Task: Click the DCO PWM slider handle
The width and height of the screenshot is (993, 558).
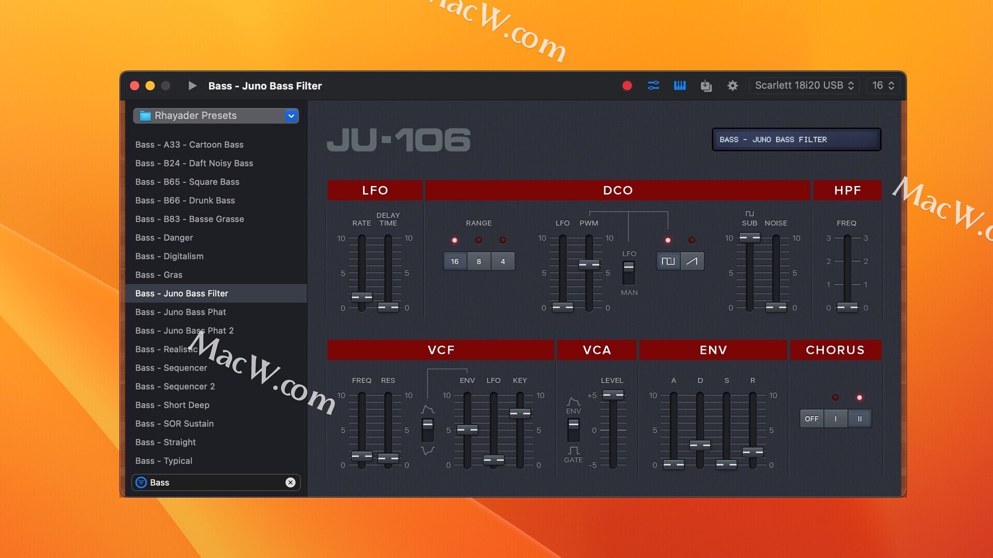Action: (589, 265)
